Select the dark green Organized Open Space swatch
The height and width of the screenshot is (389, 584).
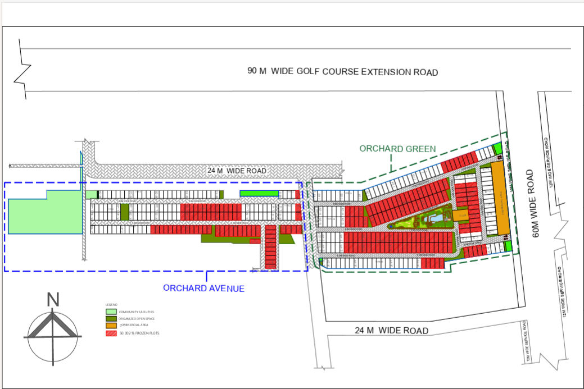[x=111, y=318]
